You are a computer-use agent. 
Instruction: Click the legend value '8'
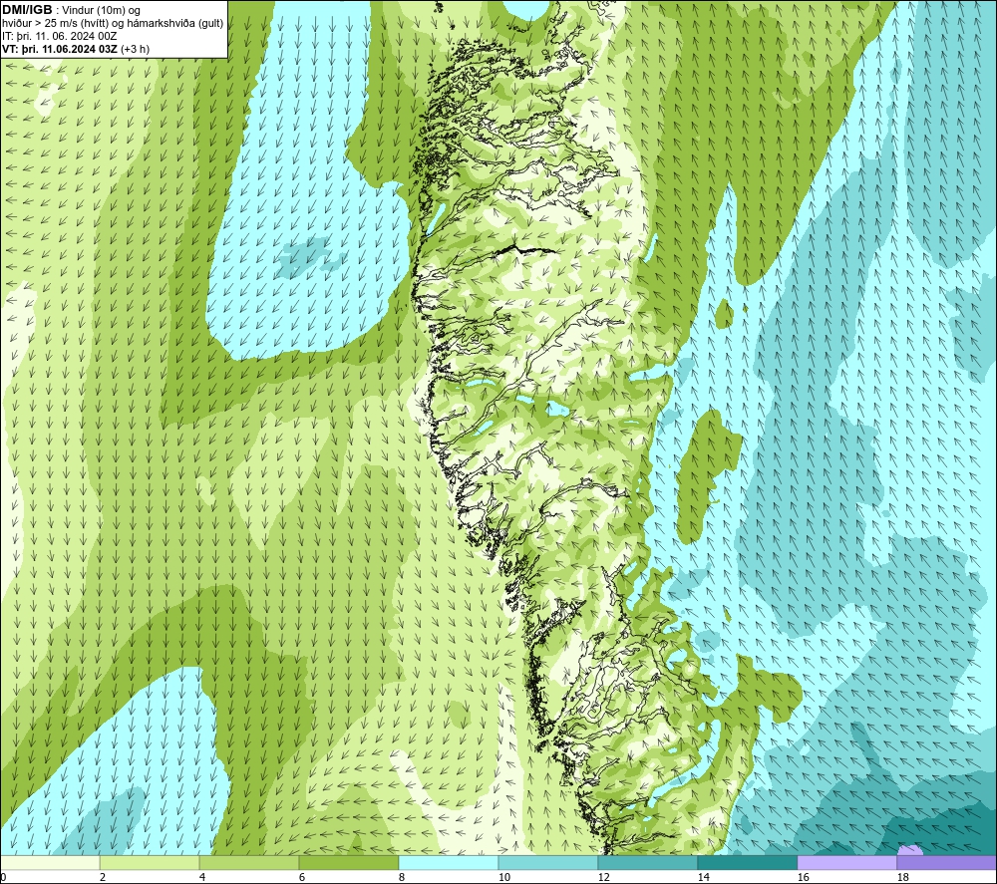(x=402, y=877)
